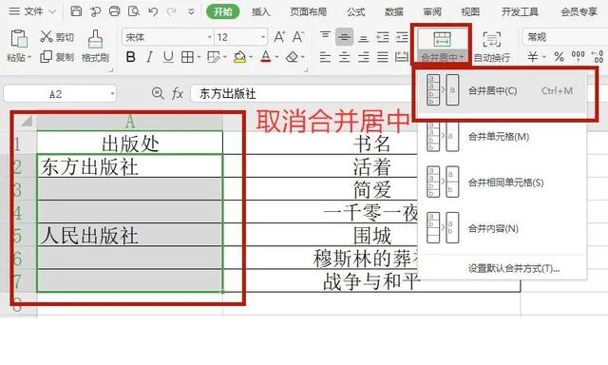
Task: Switch to the 页面布局 tab
Action: (x=308, y=12)
